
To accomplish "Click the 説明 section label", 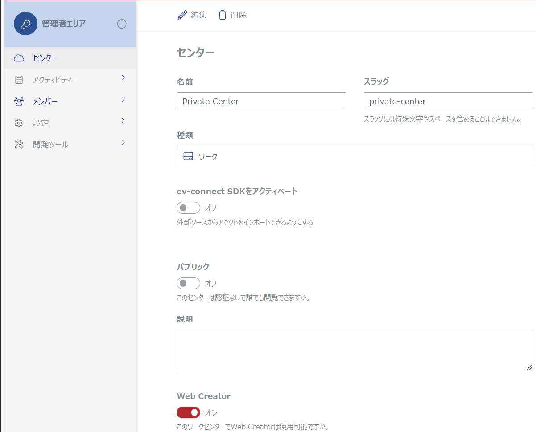I will point(185,319).
